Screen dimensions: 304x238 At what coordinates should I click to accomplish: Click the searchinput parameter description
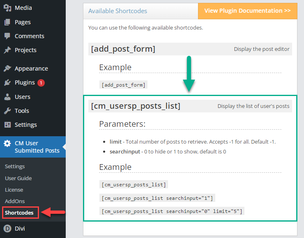tap(168, 152)
